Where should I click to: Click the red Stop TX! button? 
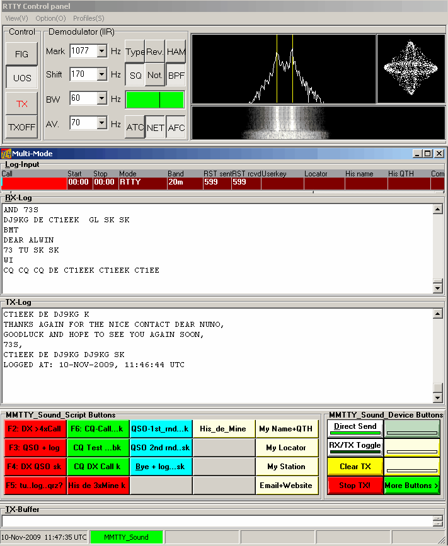coord(355,485)
